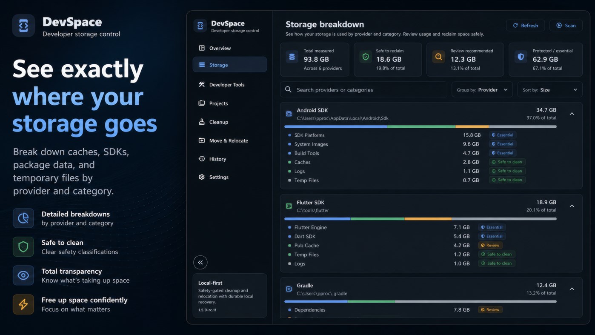Click the Review badge for Pub Cache
The height and width of the screenshot is (335, 595).
(x=490, y=245)
